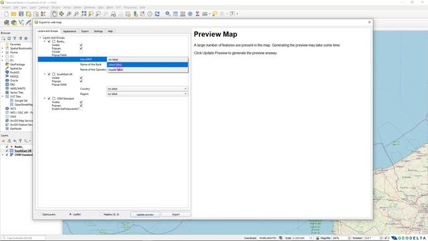Open the Country label dropdown
Image resolution: width=428 pixels, height=241 pixels.
pos(147,89)
